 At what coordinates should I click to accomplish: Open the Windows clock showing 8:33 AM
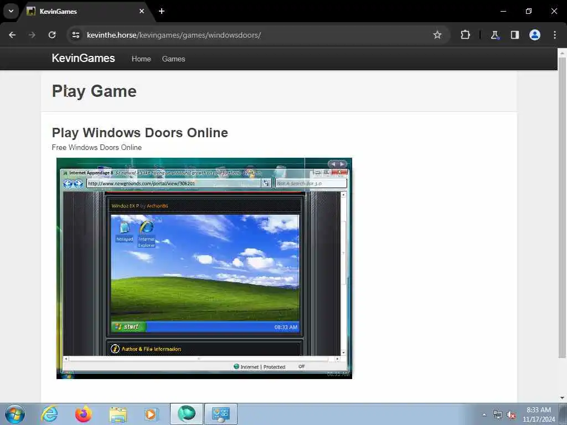click(538, 414)
